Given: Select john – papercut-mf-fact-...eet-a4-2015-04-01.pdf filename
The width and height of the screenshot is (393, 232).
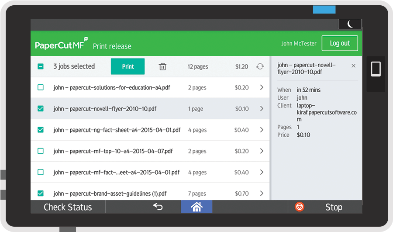Looking at the screenshot, I should tap(116, 172).
